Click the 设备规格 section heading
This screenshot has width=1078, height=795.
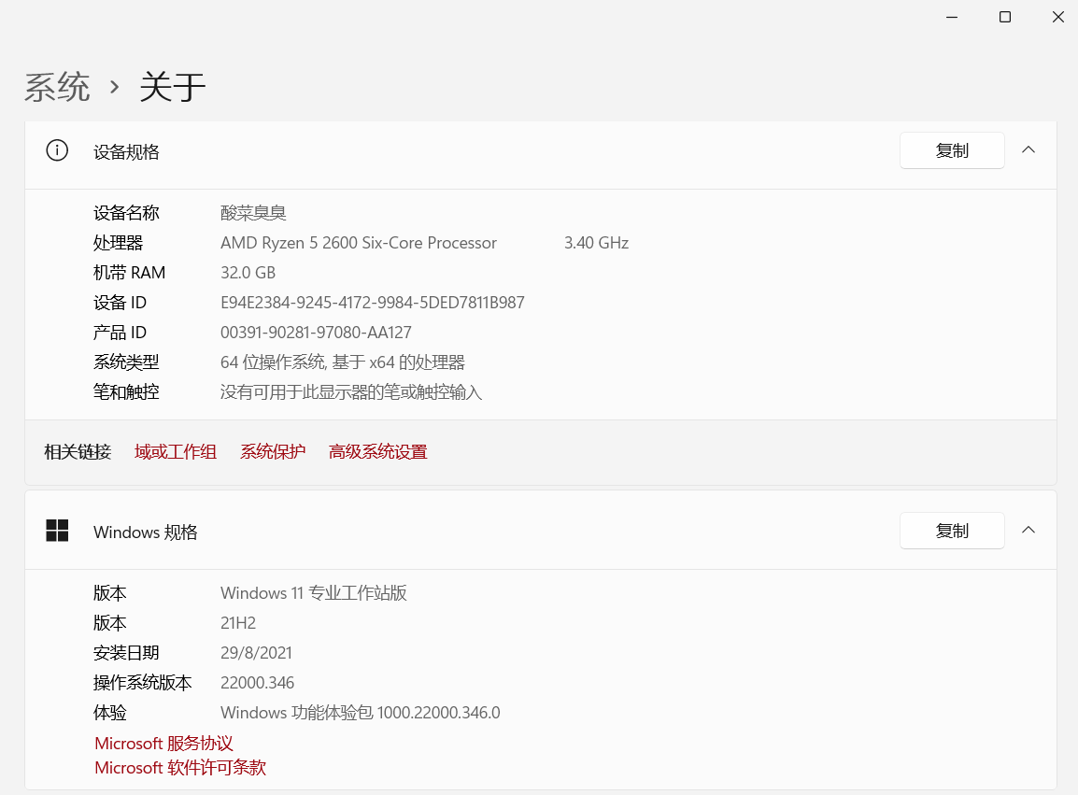pyautogui.click(x=126, y=152)
